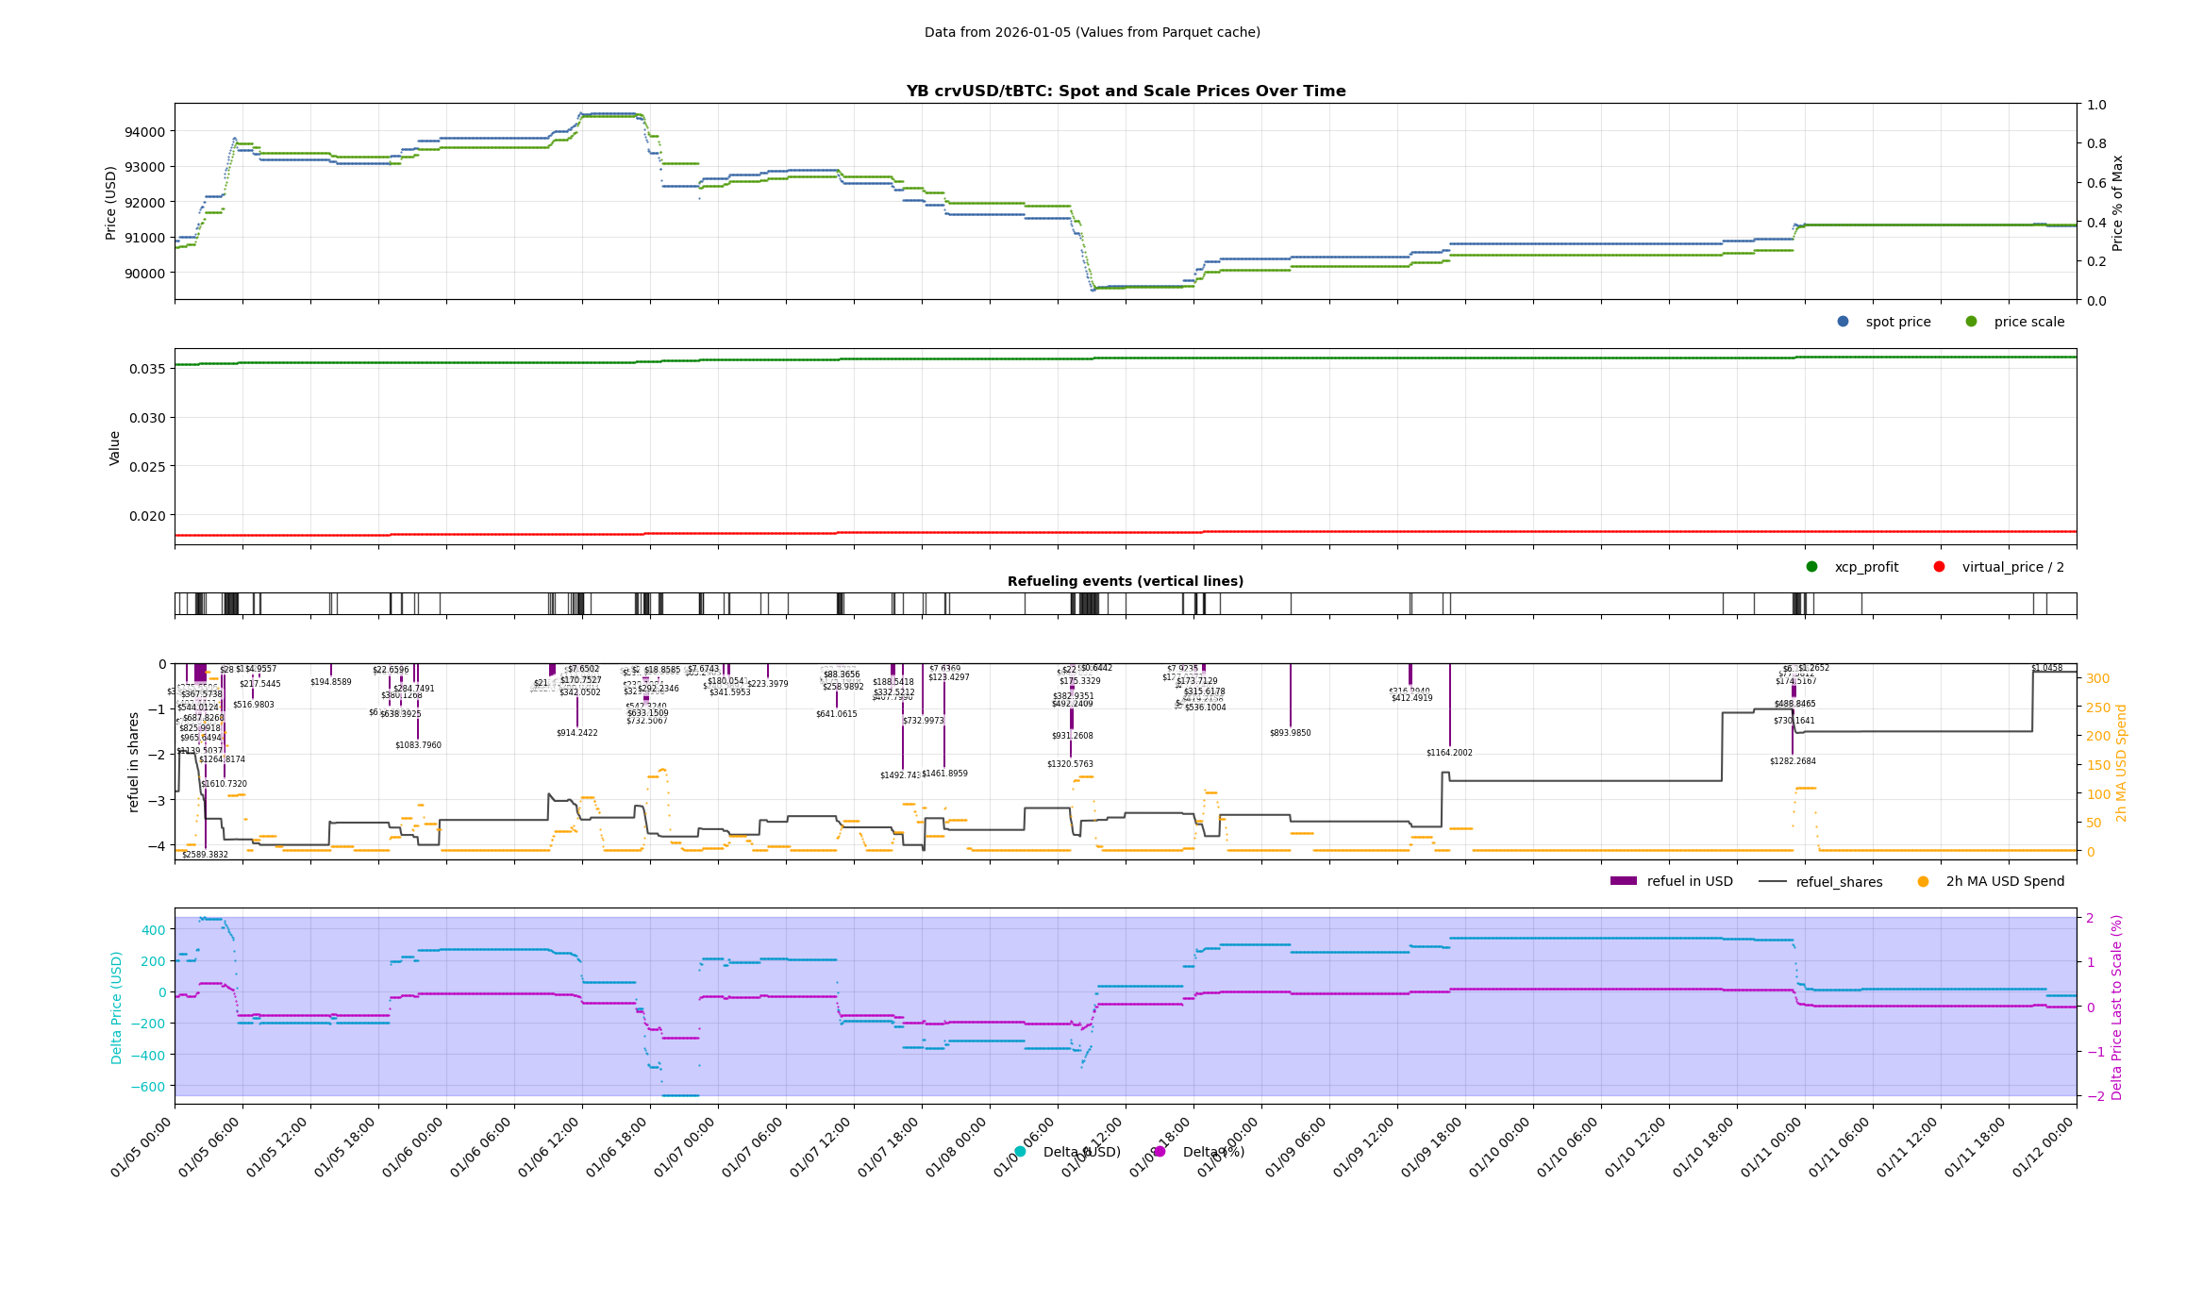Click the 94000 price axis tick label
Screen dimensions: 2186x1299
pos(144,131)
